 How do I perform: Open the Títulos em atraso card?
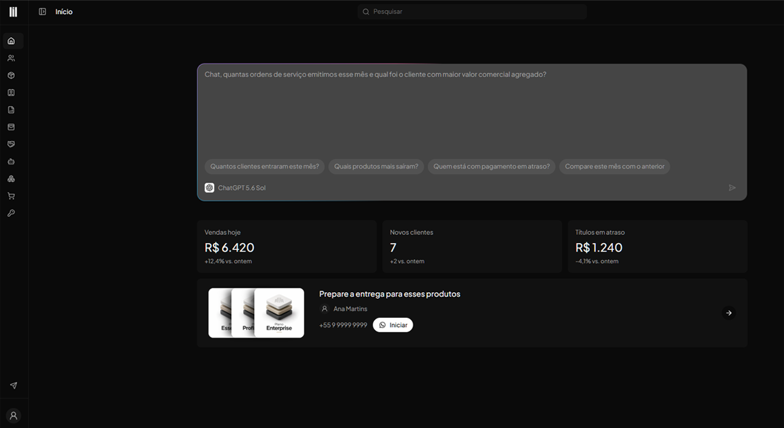(657, 246)
